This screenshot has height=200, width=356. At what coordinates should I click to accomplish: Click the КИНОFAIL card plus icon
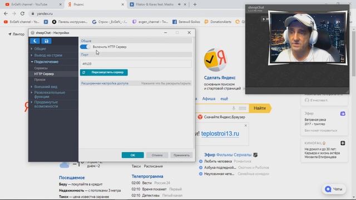tap(343, 143)
